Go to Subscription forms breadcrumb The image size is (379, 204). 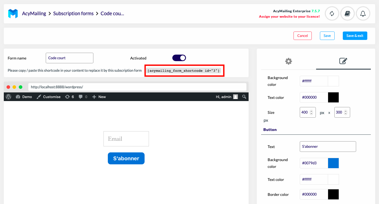pos(73,13)
